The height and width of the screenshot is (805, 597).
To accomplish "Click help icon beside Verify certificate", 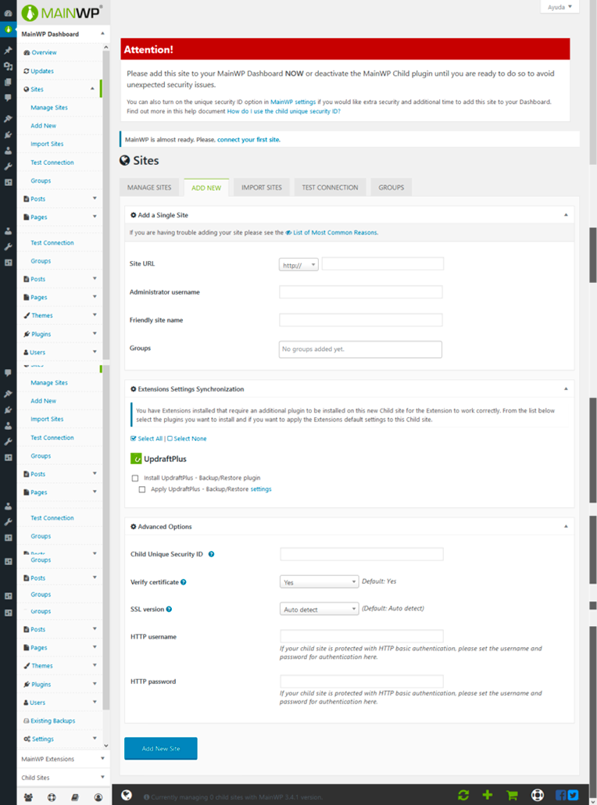I will tap(184, 582).
